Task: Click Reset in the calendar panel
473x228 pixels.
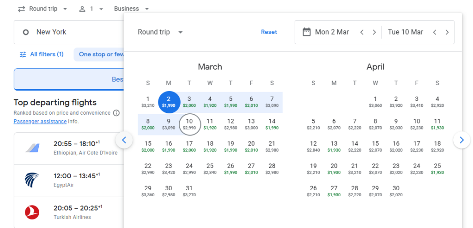Action: (269, 32)
